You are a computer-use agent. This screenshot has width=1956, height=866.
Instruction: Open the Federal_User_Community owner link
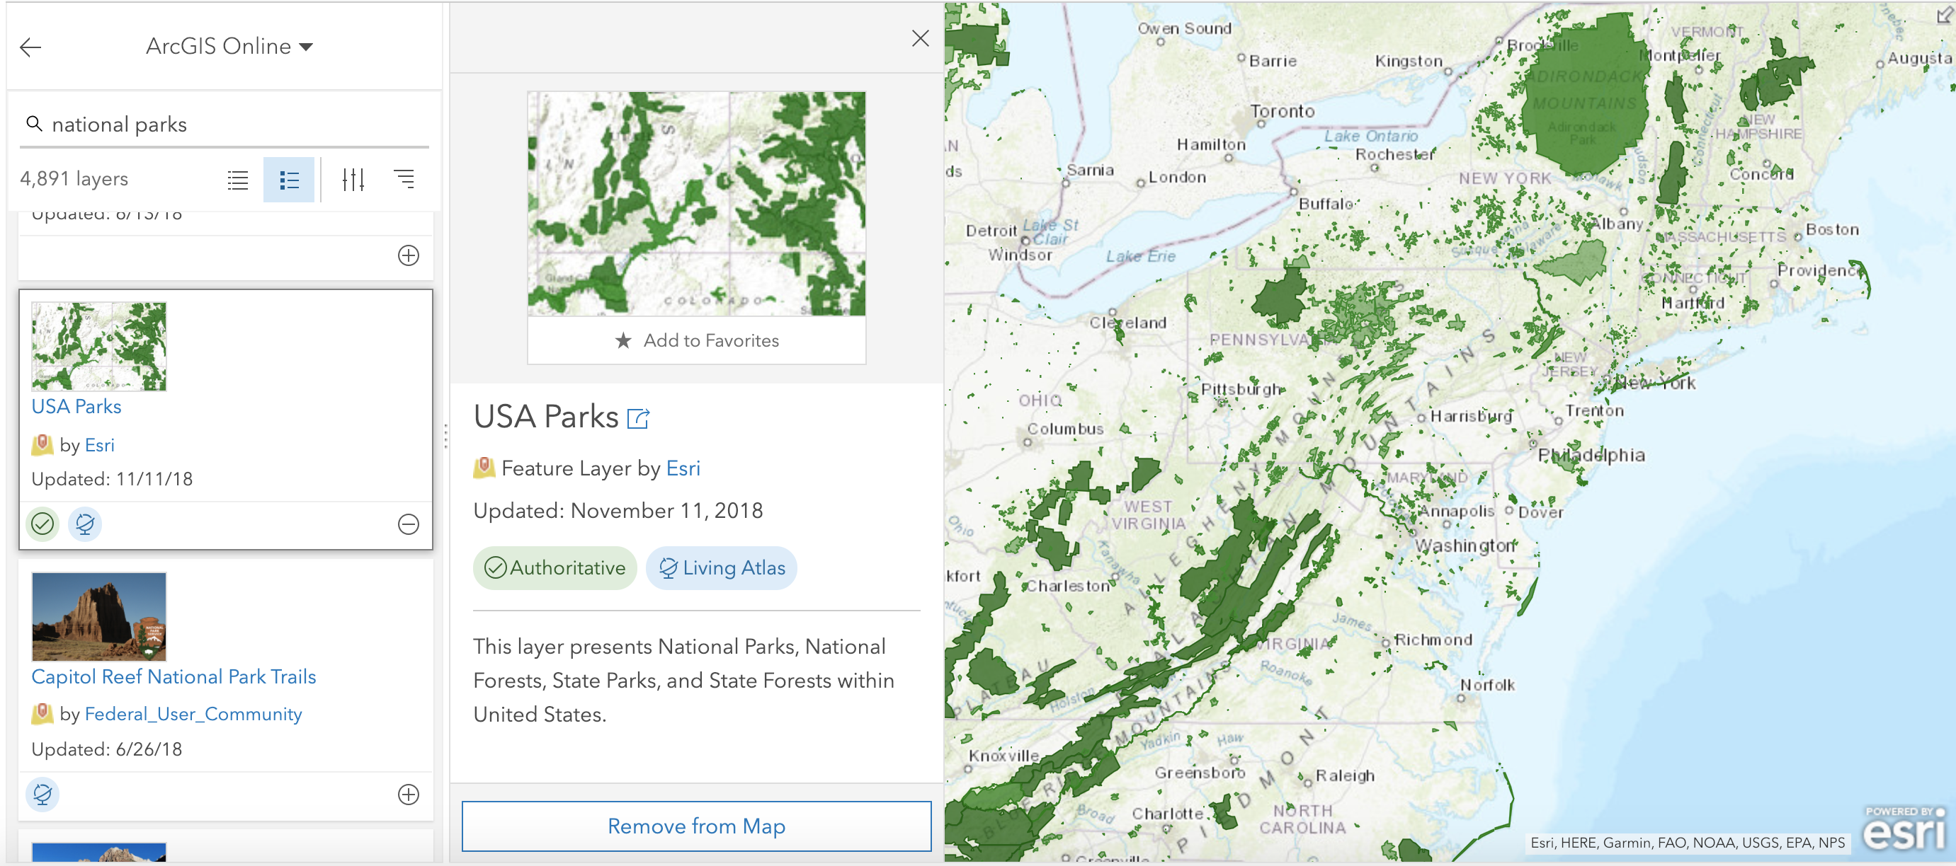pyautogui.click(x=193, y=715)
